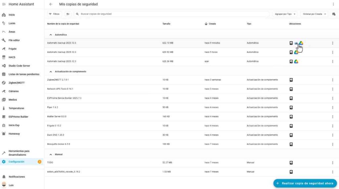Collapse the Automática group

(51, 35)
